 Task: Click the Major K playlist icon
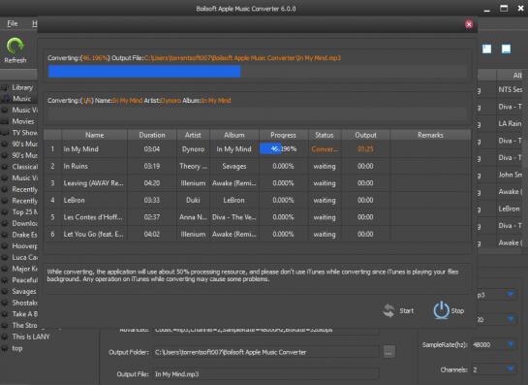5,269
